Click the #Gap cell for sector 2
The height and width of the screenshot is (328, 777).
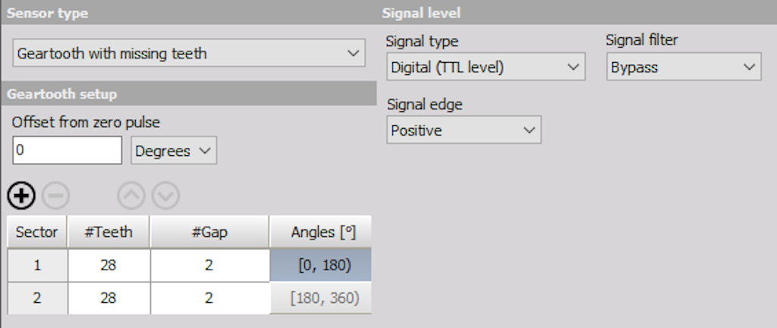[x=209, y=298]
